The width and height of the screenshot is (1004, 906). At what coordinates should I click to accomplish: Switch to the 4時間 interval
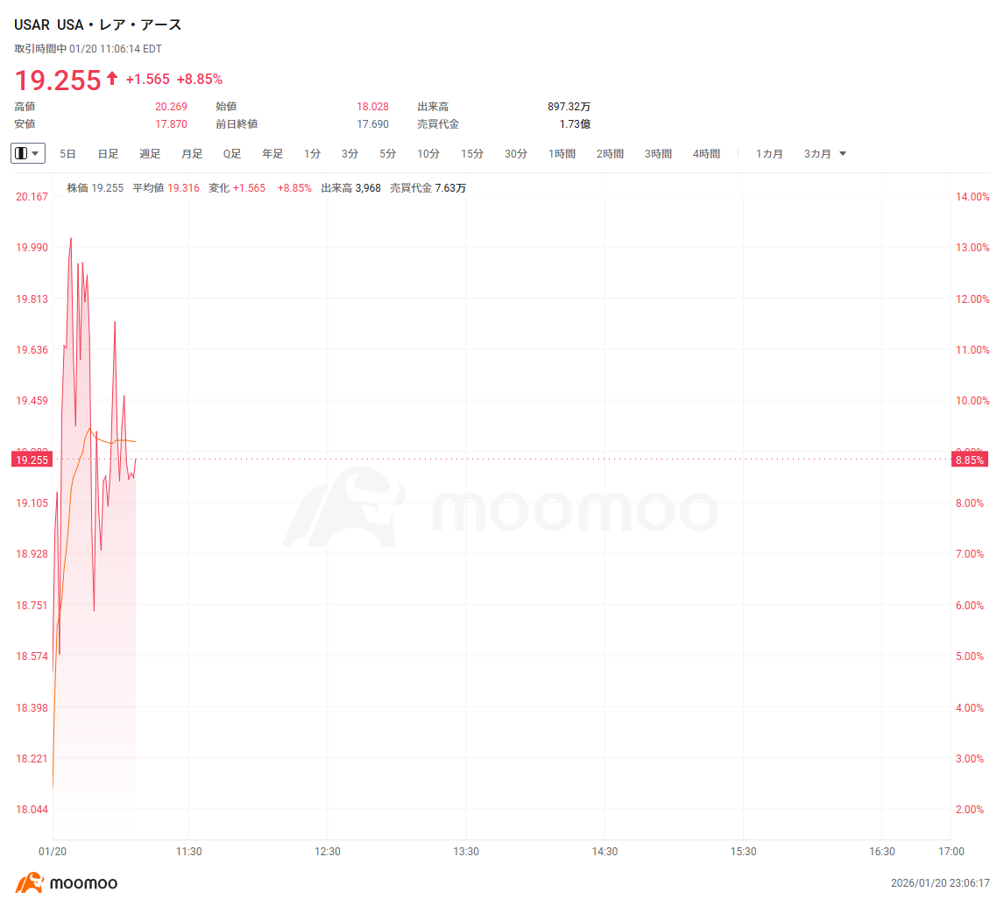tap(706, 154)
